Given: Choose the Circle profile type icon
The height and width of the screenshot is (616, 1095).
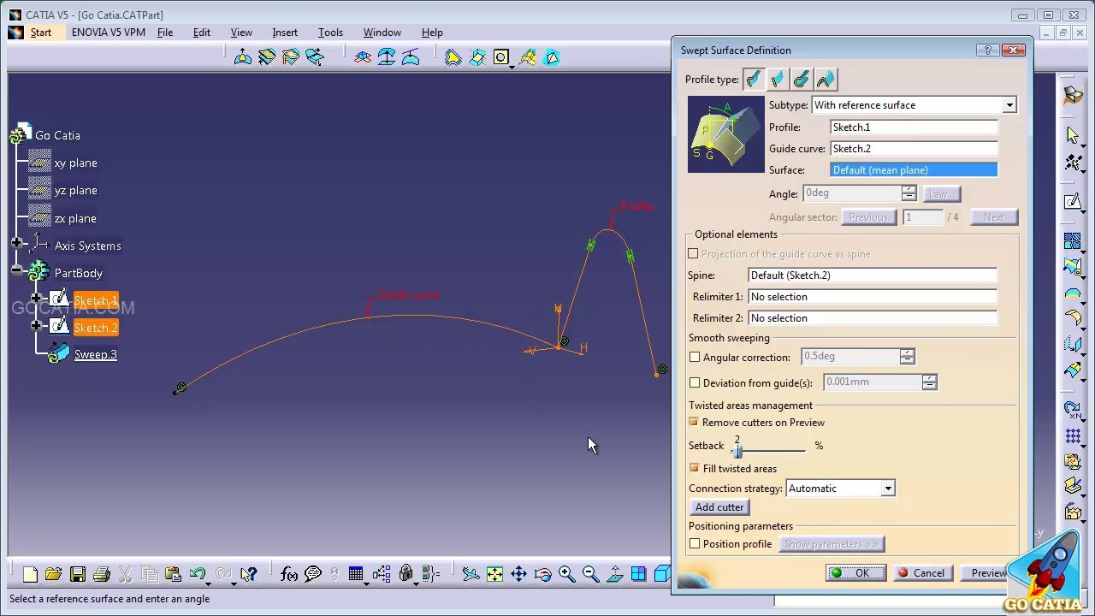Looking at the screenshot, I should [802, 80].
